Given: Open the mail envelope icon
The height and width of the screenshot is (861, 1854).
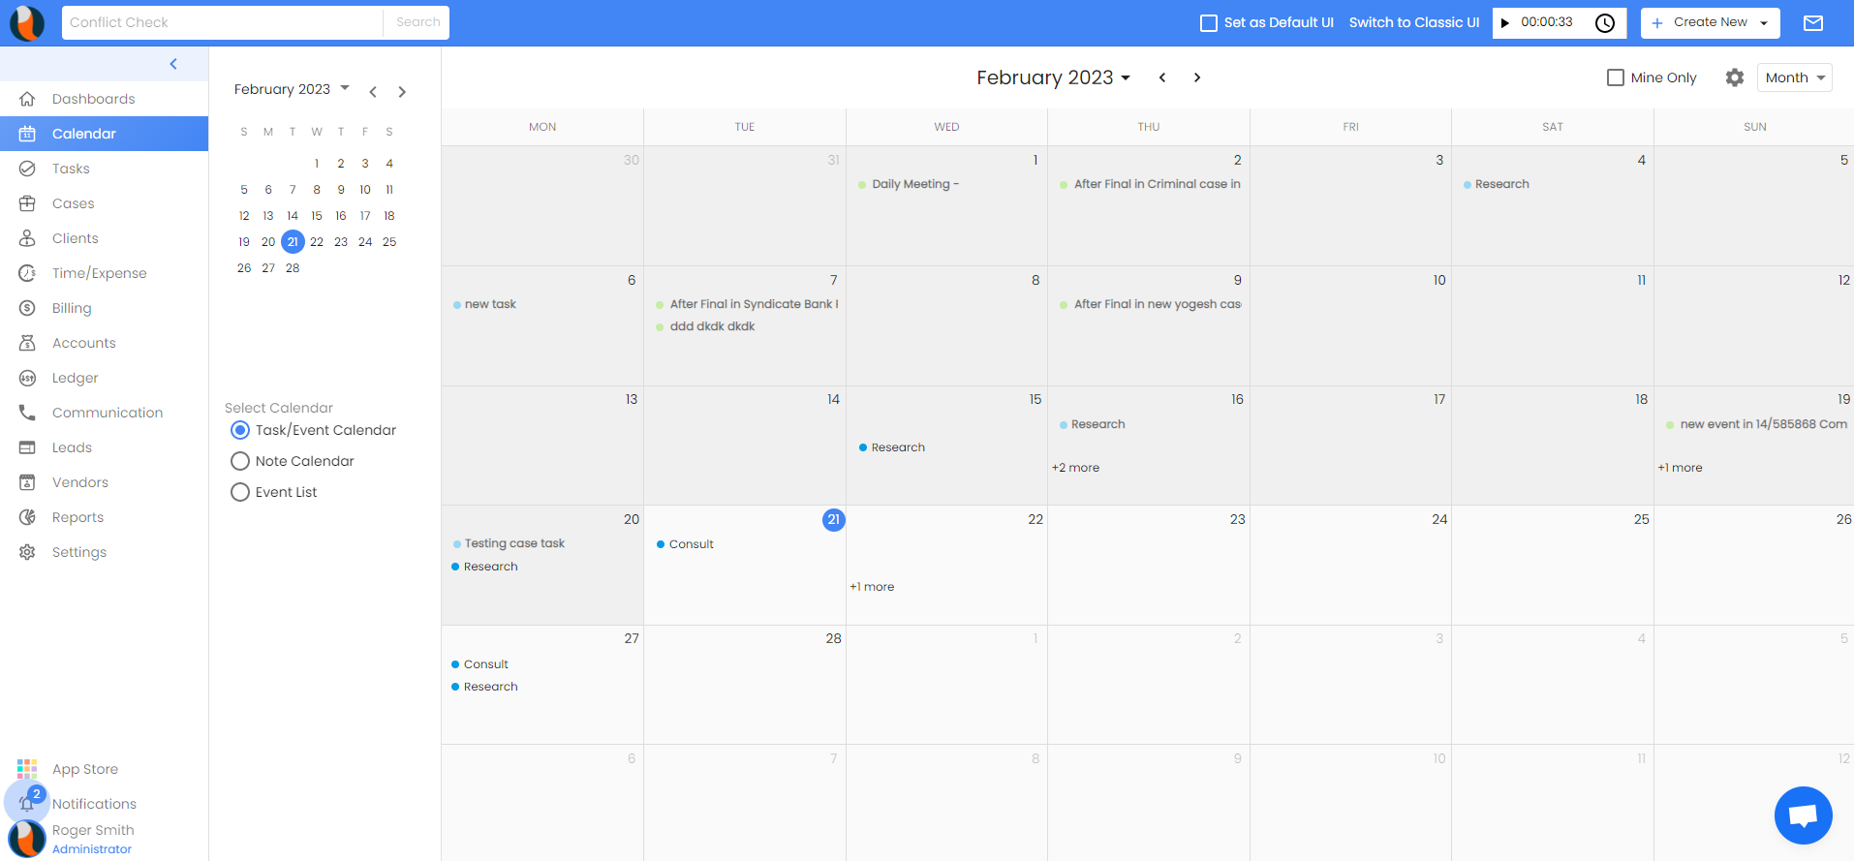Looking at the screenshot, I should 1813,23.
